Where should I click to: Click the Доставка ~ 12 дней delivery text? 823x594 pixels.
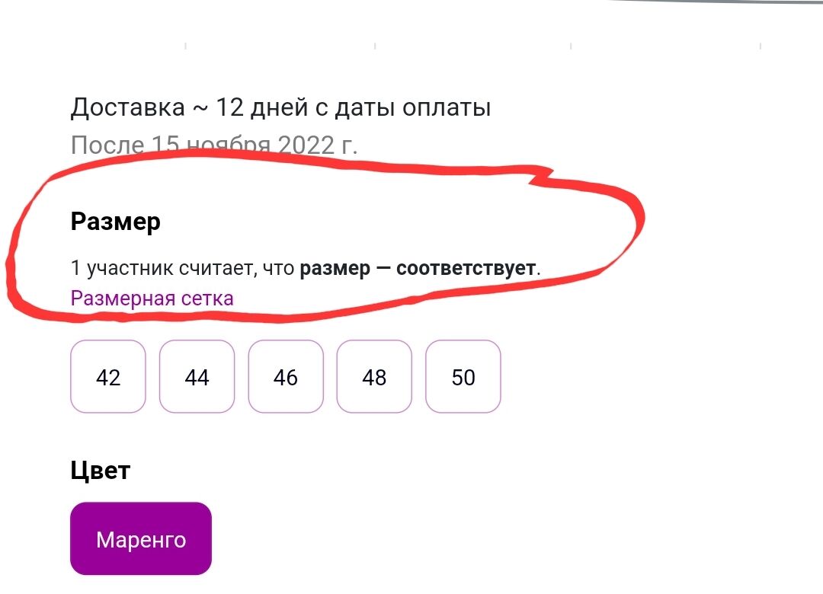(280, 107)
